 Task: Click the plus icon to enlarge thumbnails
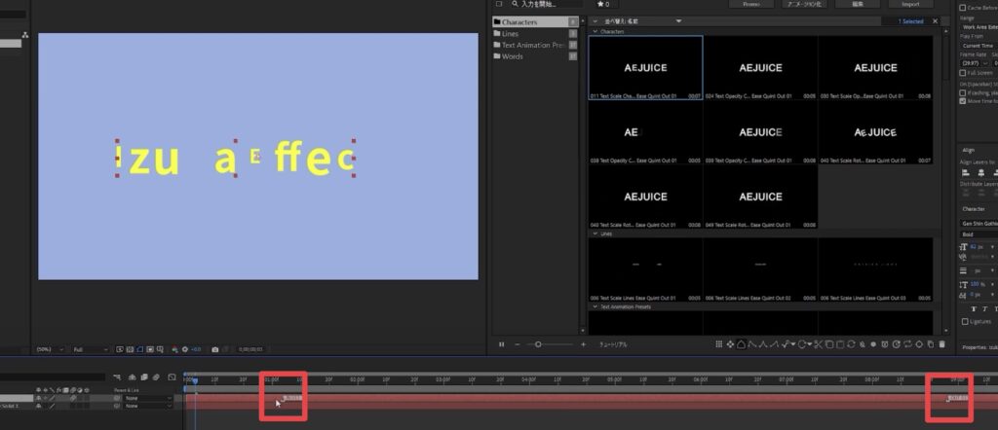[584, 344]
